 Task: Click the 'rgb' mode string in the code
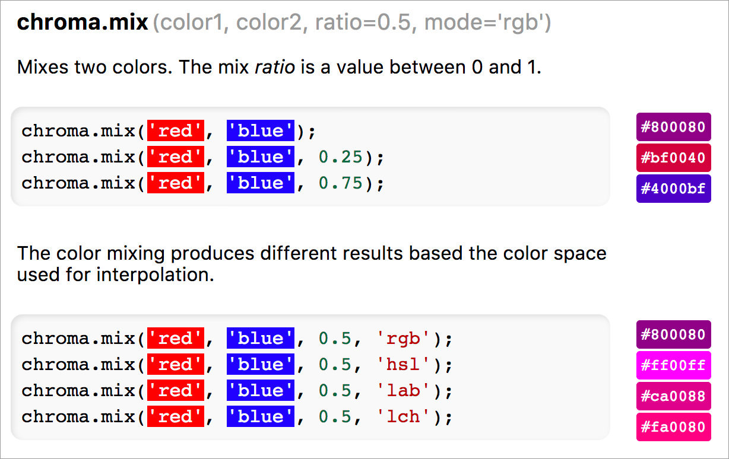(x=403, y=339)
